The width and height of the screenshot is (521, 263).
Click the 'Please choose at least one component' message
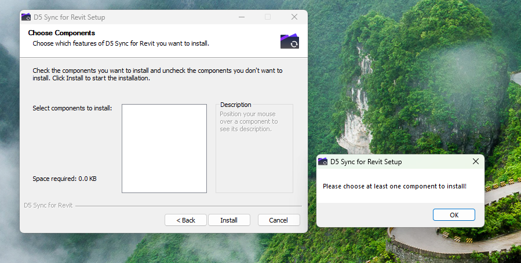coord(395,186)
